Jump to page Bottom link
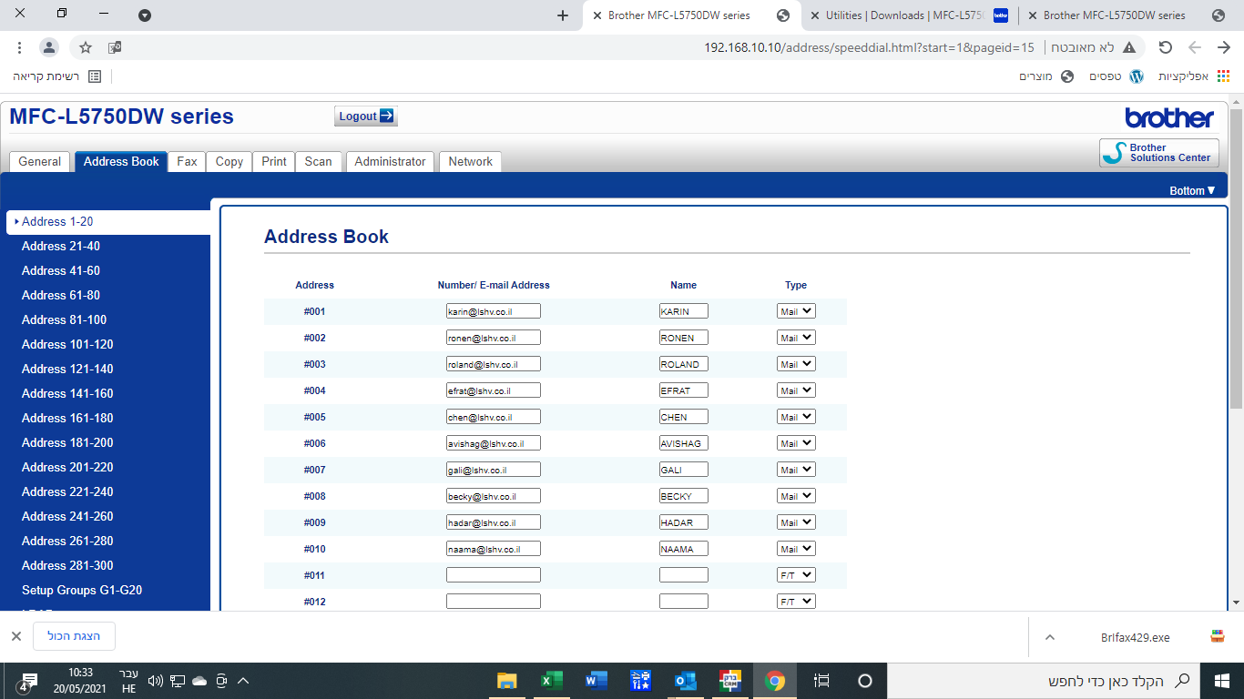Image resolution: width=1244 pixels, height=699 pixels. click(x=1191, y=190)
